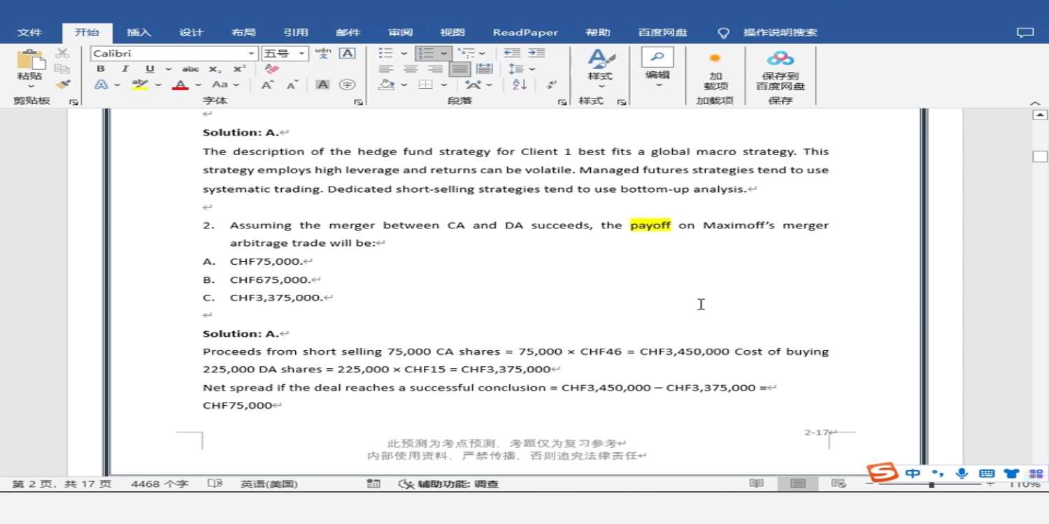Image resolution: width=1049 pixels, height=524 pixels.
Task: Apply red font color
Action: tap(181, 85)
